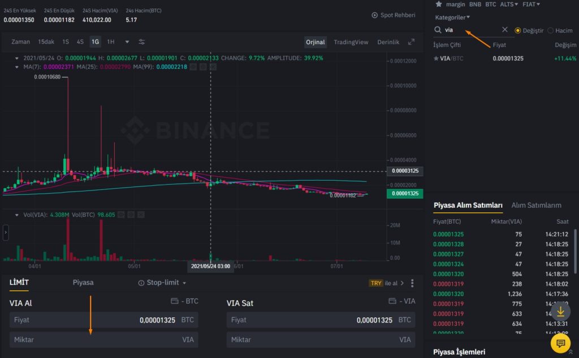This screenshot has width=579, height=358.
Task: Open the yellow chat support button
Action: pyautogui.click(x=560, y=343)
